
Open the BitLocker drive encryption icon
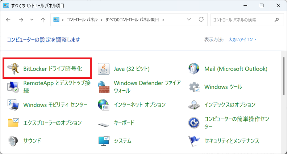point(13,69)
